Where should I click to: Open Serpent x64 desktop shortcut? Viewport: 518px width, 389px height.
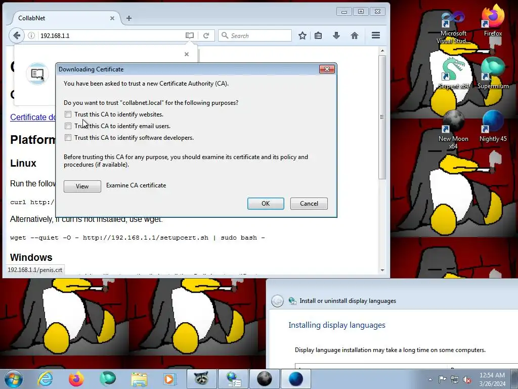pyautogui.click(x=453, y=73)
